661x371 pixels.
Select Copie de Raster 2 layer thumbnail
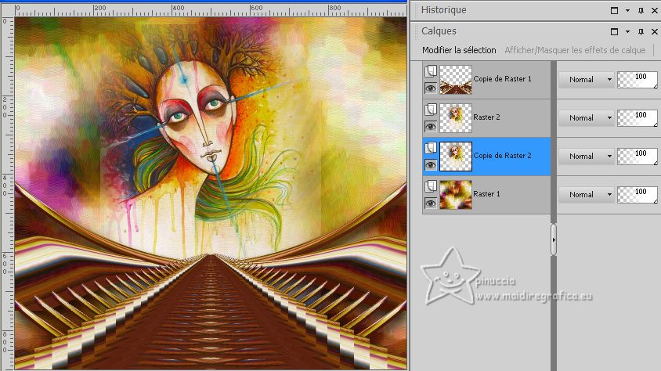(456, 157)
